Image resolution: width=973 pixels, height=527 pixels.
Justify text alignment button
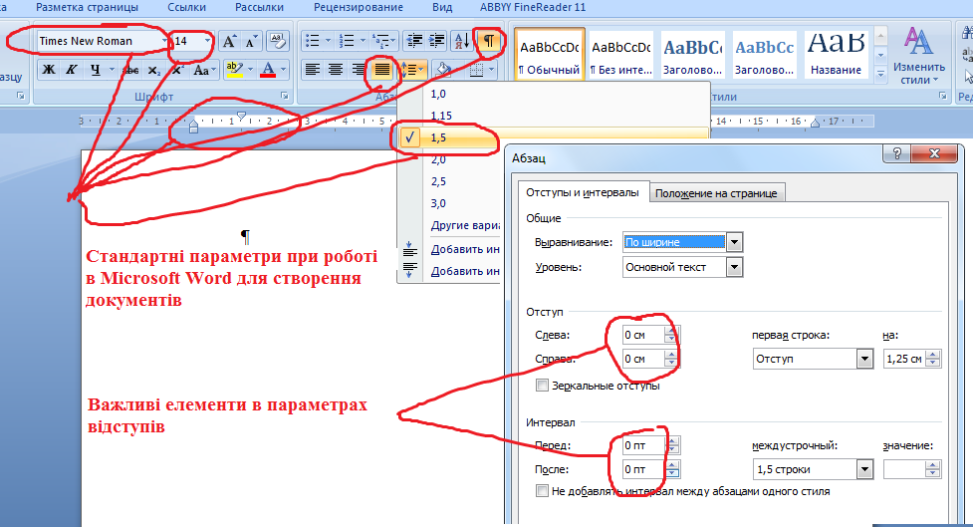381,70
